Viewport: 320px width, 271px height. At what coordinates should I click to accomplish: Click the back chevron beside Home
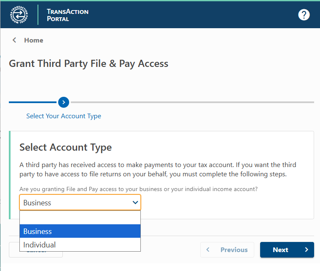tap(14, 40)
